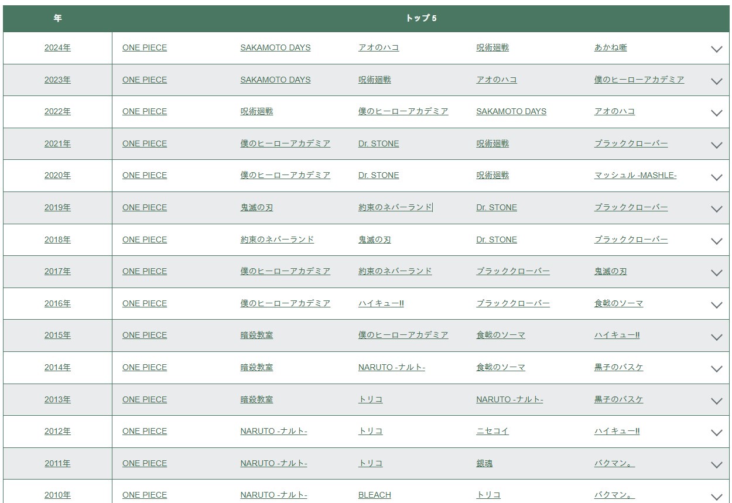Open the 2012年 year link
The height and width of the screenshot is (503, 732).
[57, 431]
